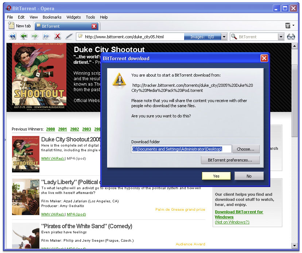Viewport: 302px width, 253px height.
Task: Open the 2002 previous winners link
Action: 74,129
